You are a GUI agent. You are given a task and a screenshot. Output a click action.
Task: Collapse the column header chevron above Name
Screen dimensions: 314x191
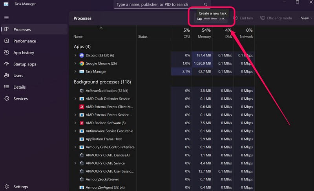101,28
